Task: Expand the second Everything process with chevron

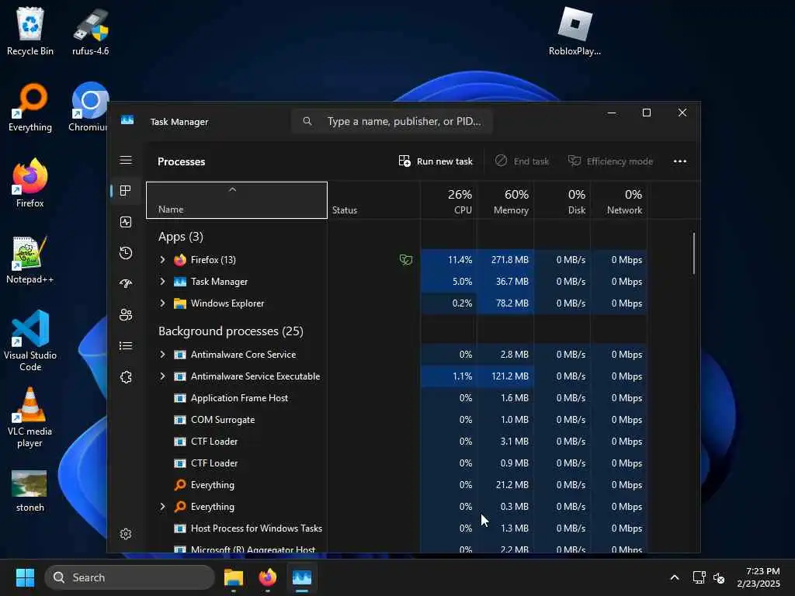Action: point(162,506)
